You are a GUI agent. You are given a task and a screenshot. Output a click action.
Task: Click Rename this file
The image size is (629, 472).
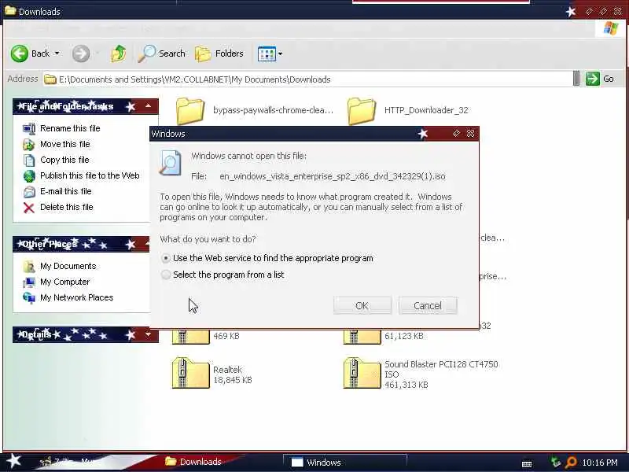[70, 128]
